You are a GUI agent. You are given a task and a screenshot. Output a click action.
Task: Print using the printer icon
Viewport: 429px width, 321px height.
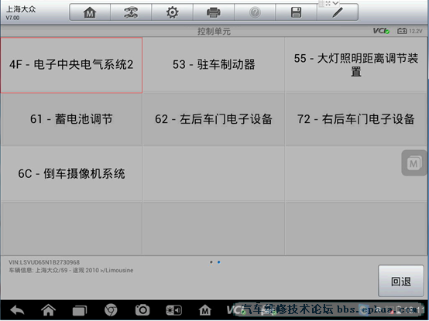click(214, 12)
